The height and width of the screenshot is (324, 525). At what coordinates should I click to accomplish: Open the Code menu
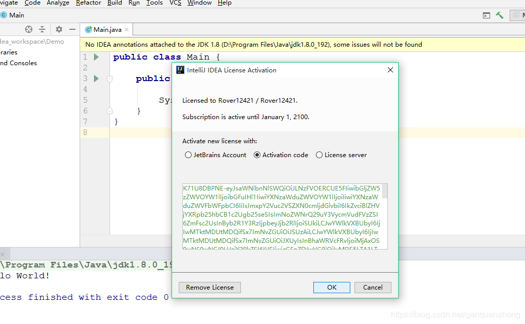32,3
